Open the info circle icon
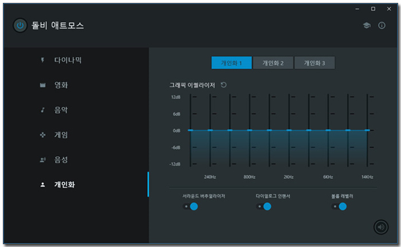Viewport: 401px width, 247px height. coord(382,25)
